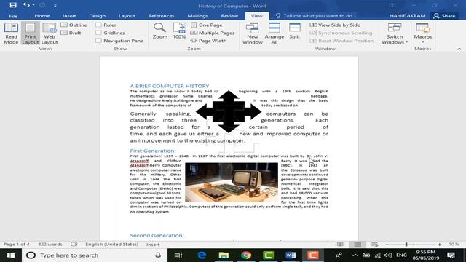Fit to Page Width
466x262 pixels.
(x=209, y=41)
